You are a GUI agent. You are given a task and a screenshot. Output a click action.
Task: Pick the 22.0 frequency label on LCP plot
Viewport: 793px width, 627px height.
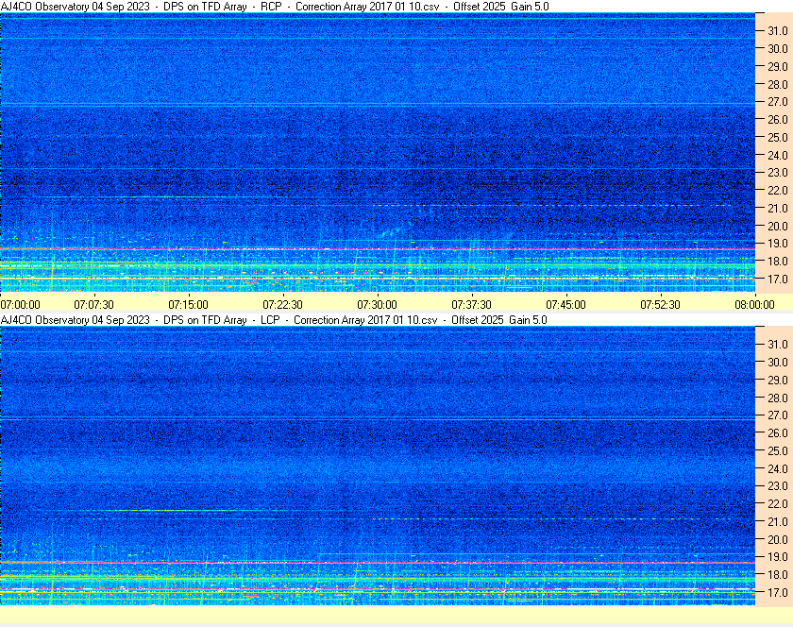point(778,503)
